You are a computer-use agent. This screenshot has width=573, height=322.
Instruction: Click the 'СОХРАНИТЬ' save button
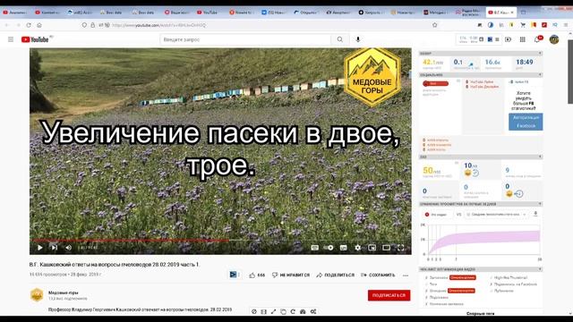click(378, 275)
